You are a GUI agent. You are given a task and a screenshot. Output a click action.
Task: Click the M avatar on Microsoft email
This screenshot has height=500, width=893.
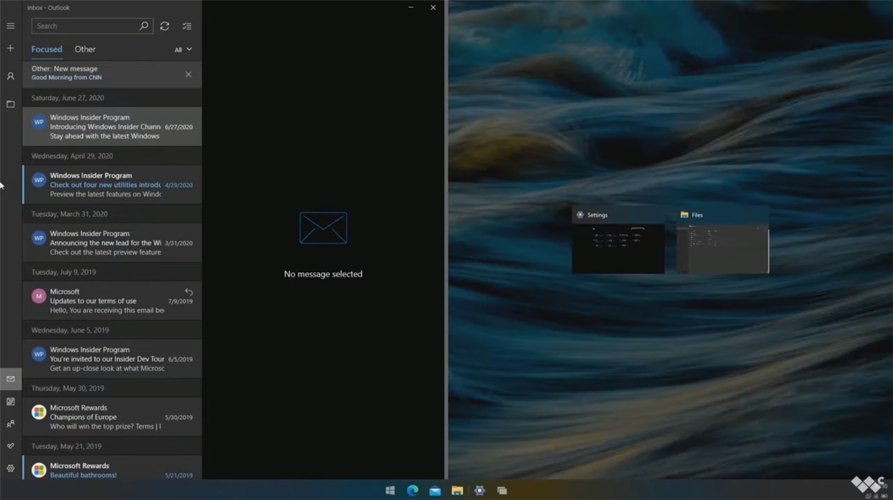pos(39,296)
